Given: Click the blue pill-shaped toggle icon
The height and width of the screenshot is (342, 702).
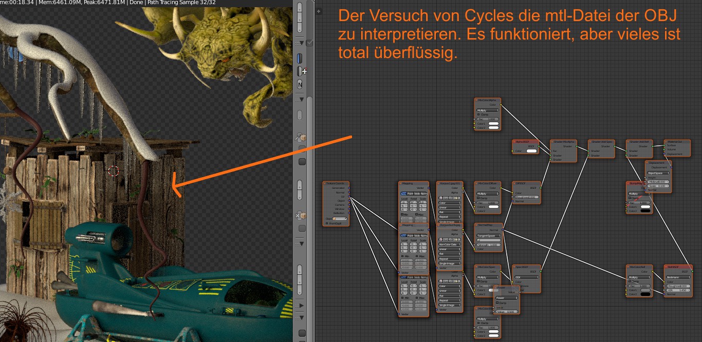Looking at the screenshot, I should (x=300, y=58).
